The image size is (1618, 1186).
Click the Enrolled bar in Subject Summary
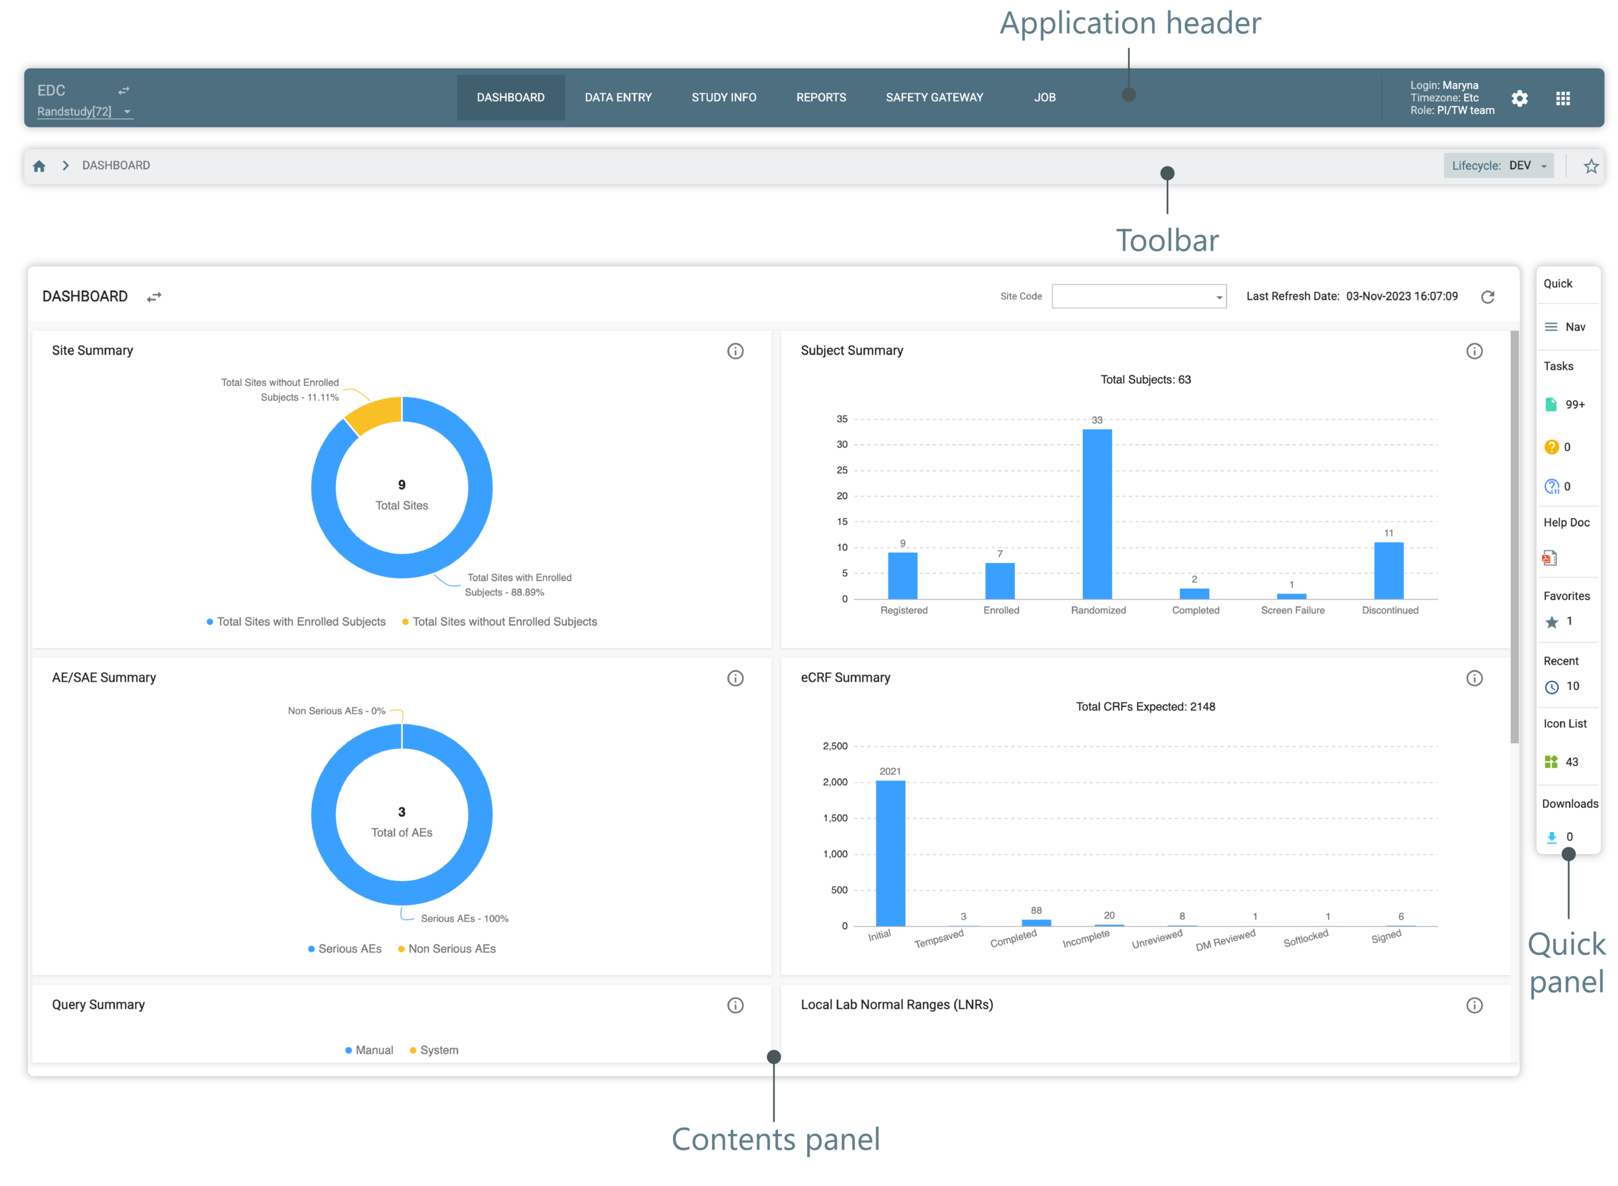pyautogui.click(x=999, y=581)
